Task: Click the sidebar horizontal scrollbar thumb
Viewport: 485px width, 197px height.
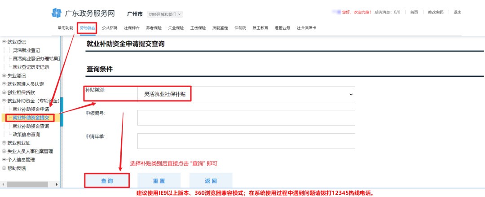Action: [x=27, y=184]
